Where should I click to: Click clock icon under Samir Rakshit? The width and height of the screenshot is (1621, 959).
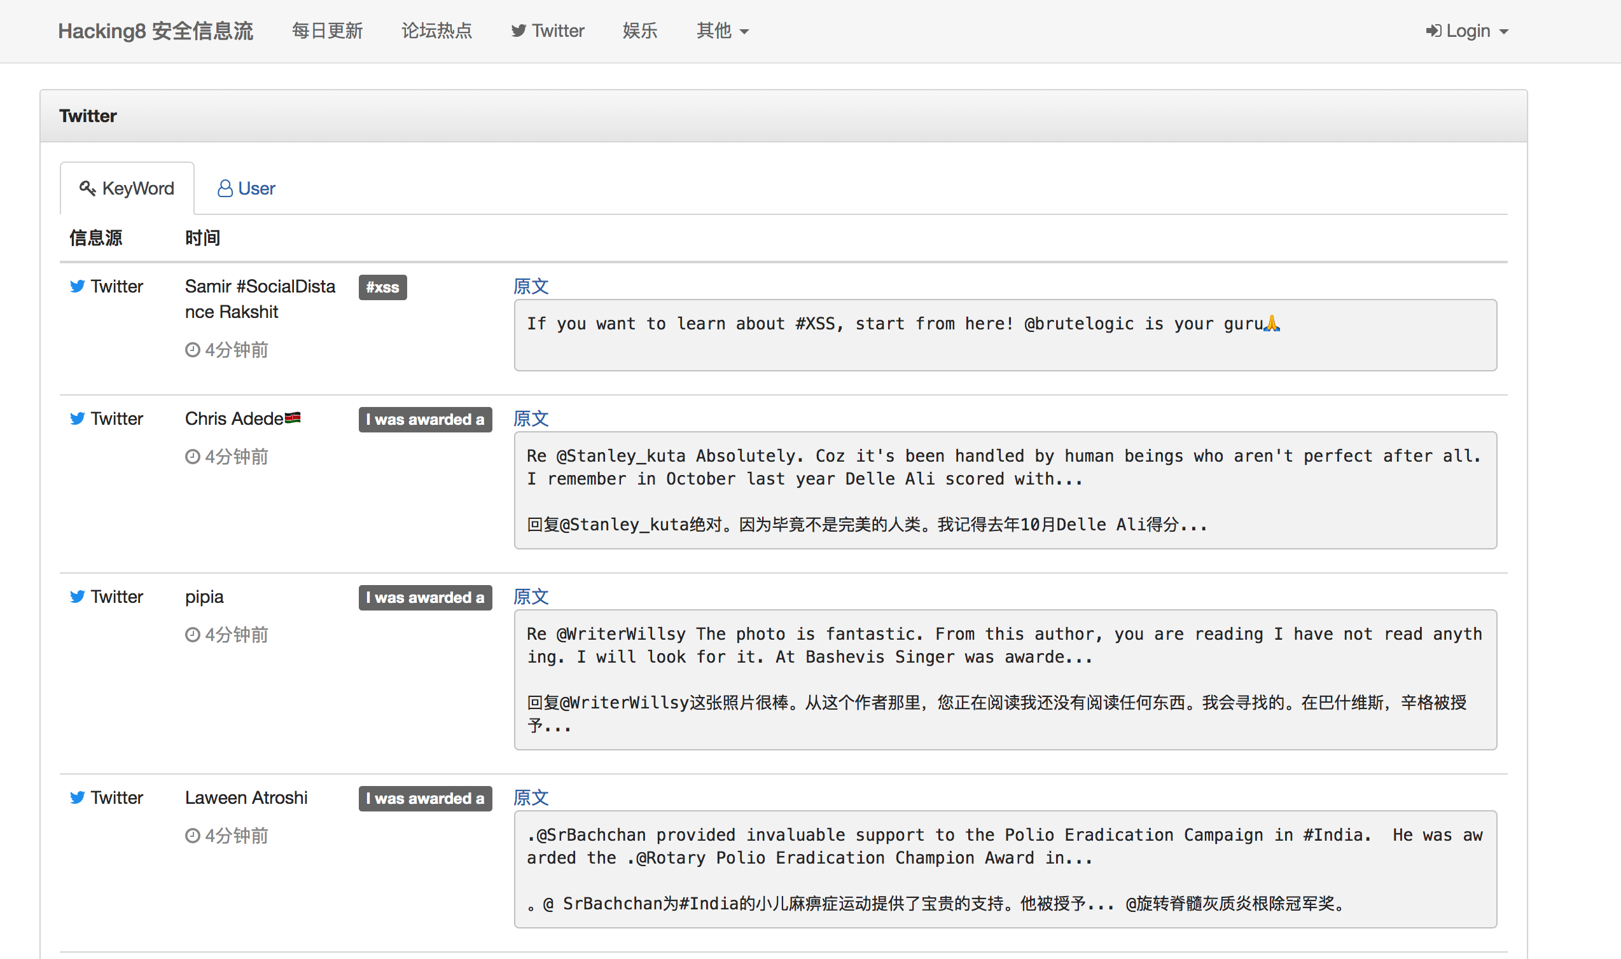click(x=193, y=350)
